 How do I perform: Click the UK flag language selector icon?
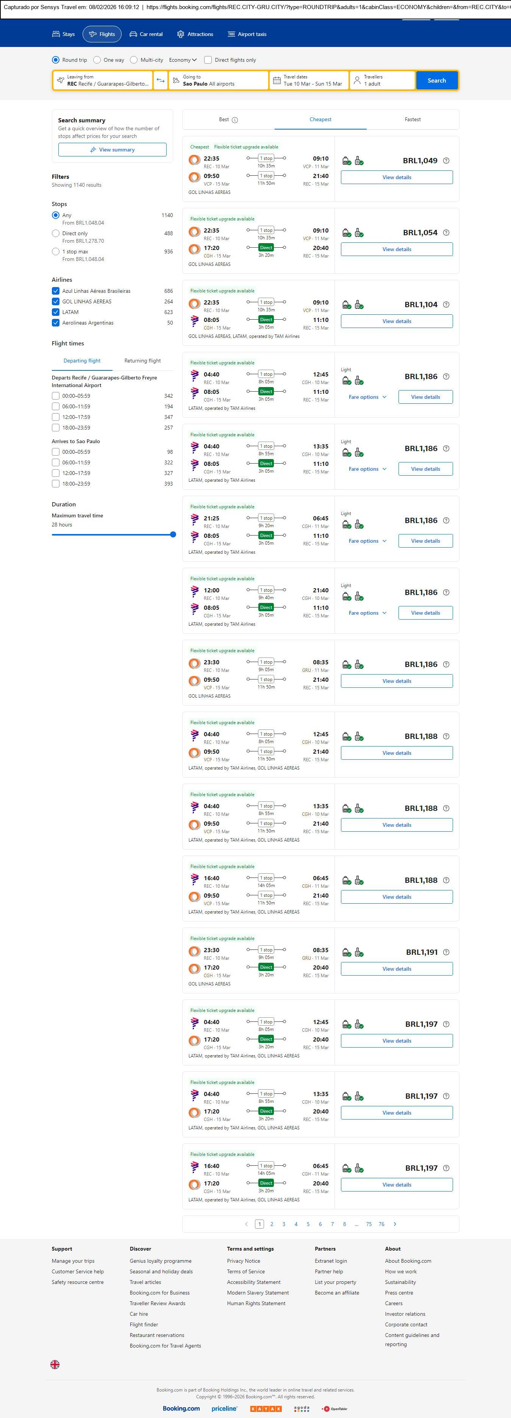pyautogui.click(x=55, y=1363)
